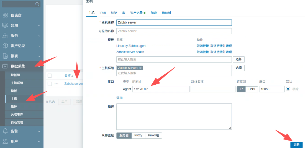
Task: Tick the Zabbix server row checkbox
Action: 50,84
